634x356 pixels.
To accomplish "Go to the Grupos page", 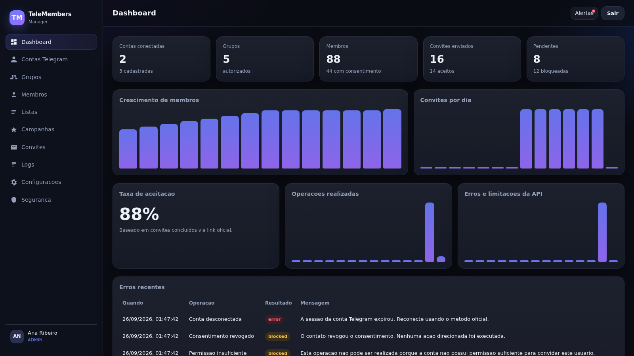I will click(51, 77).
